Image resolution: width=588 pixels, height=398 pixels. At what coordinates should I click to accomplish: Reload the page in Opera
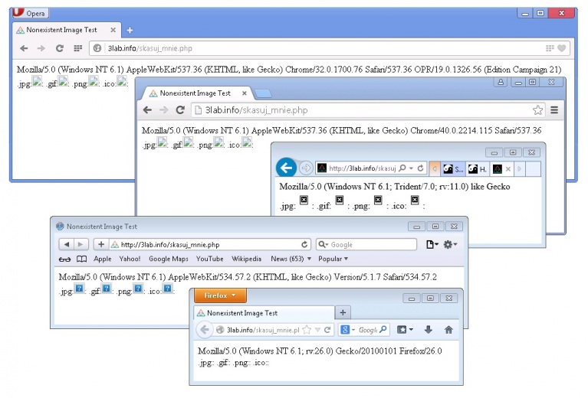click(59, 48)
